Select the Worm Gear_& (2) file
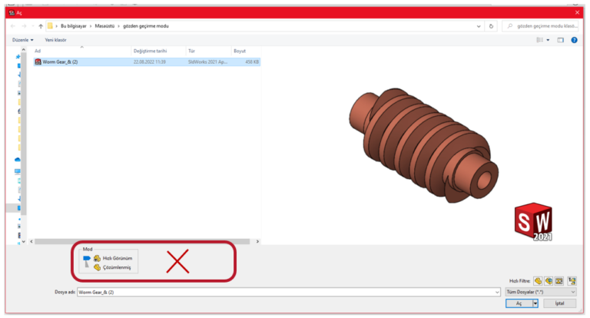 point(60,61)
